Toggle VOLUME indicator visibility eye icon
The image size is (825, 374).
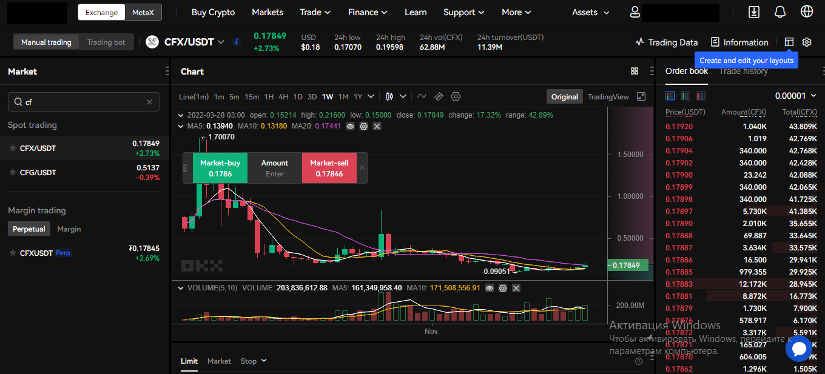pyautogui.click(x=490, y=288)
